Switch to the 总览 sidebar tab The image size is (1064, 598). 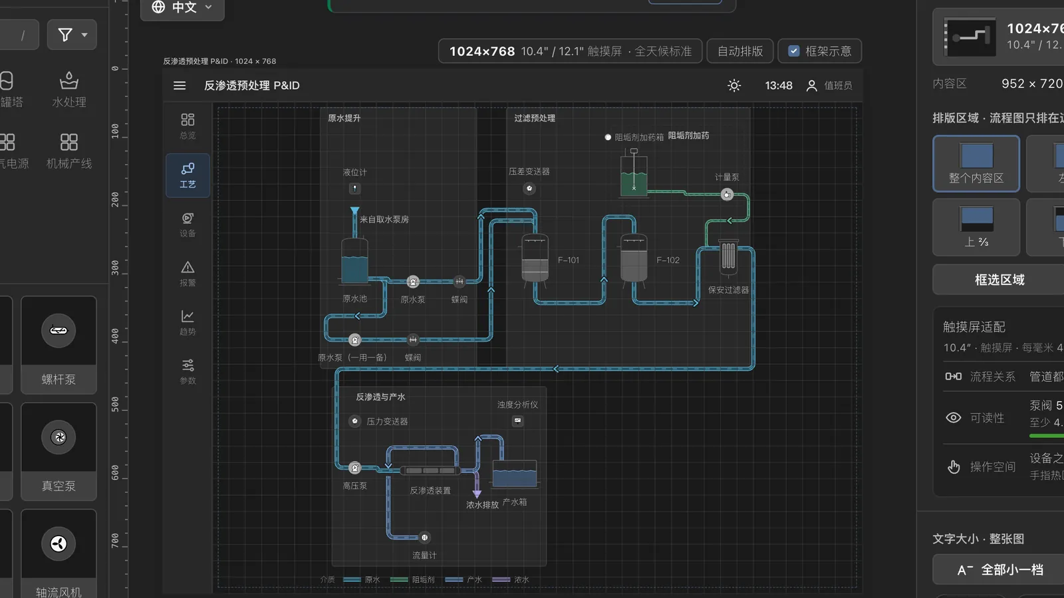[188, 126]
